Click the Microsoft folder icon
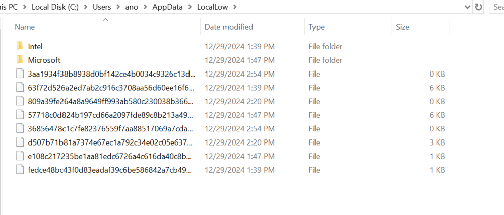Viewport: 504px width, 215px height. tap(20, 60)
